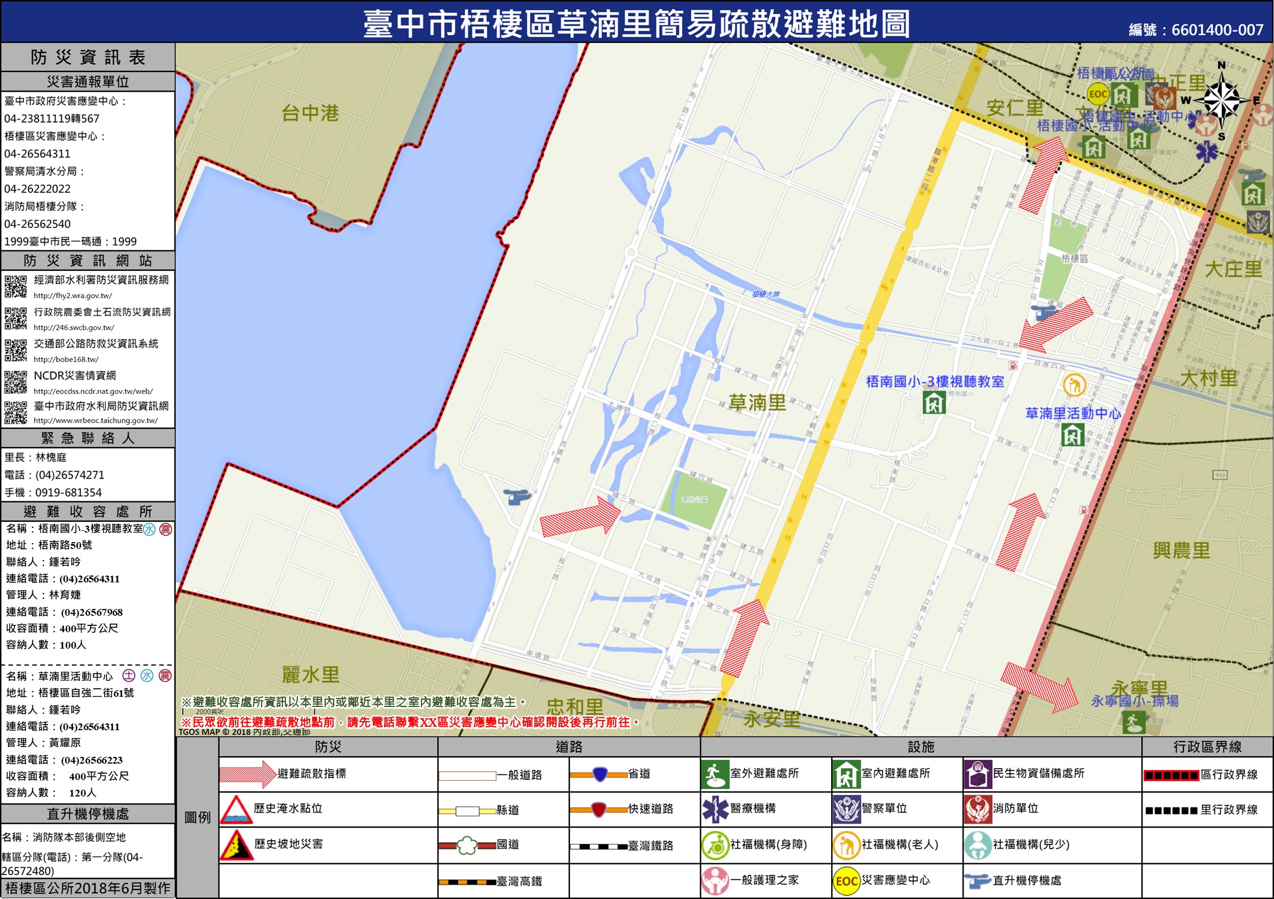Click the yellow EOC icon in the legend
This screenshot has height=899, width=1274.
[x=847, y=881]
